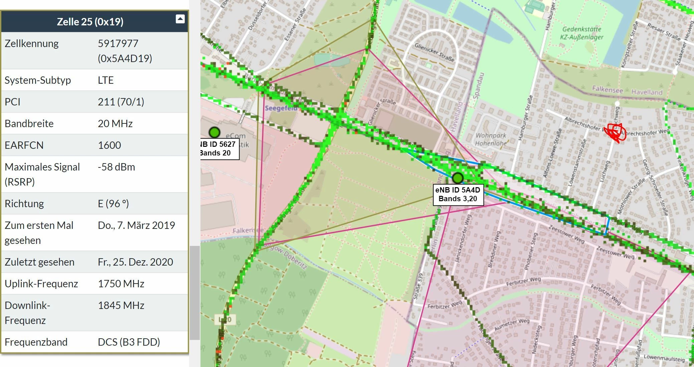Click the Richtung E (96 °) value
694x367 pixels.
coord(113,204)
